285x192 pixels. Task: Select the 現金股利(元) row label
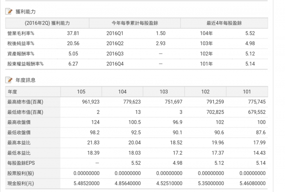(21, 183)
